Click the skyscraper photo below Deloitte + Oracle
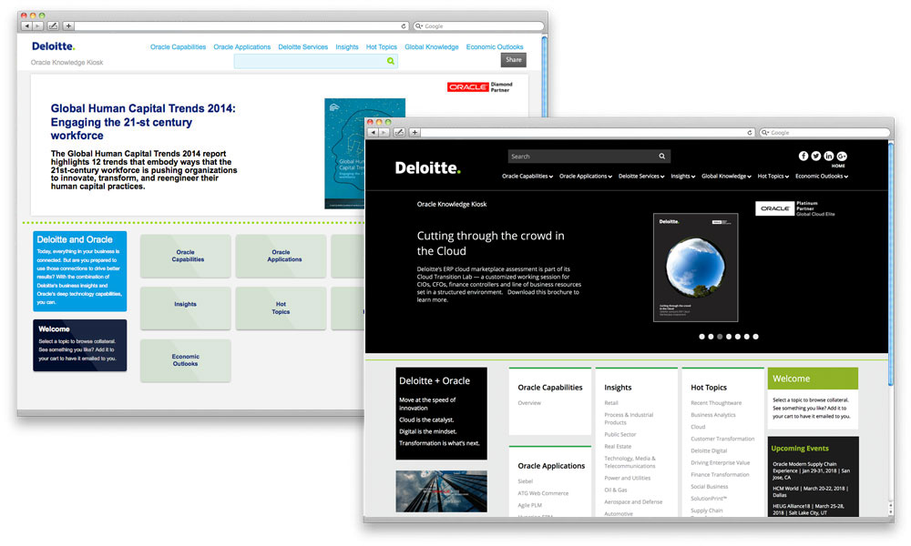Viewport: 911px width, 546px height. tap(442, 491)
